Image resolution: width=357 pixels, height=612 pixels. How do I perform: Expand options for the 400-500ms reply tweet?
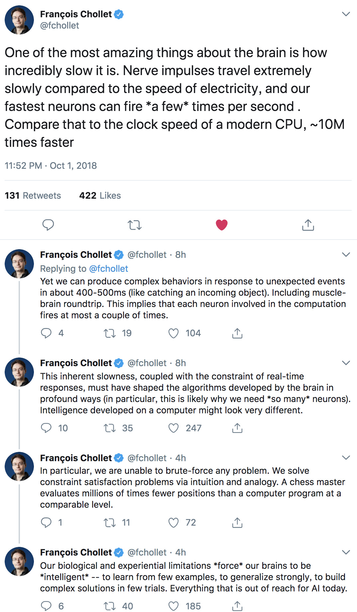[346, 255]
